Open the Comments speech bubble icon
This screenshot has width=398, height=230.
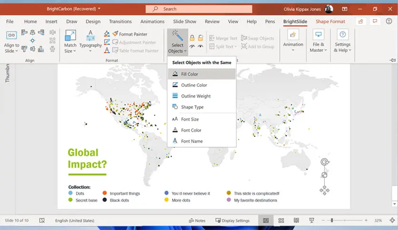coord(375,21)
